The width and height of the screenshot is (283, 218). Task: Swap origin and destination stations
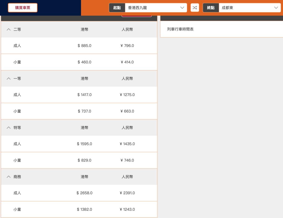pos(195,8)
